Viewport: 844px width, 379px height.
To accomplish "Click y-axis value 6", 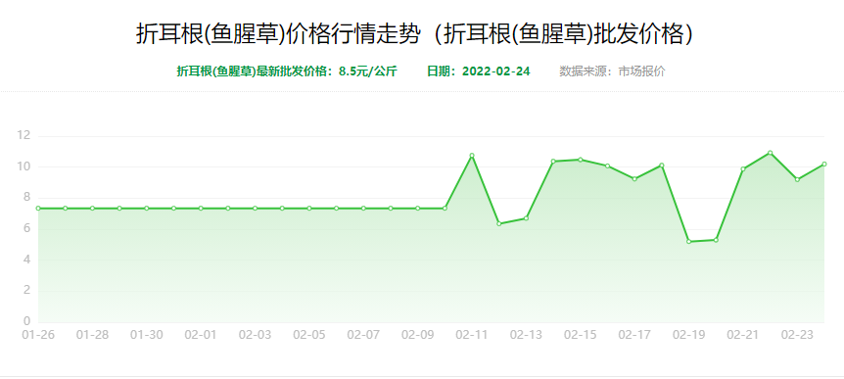I will [26, 229].
